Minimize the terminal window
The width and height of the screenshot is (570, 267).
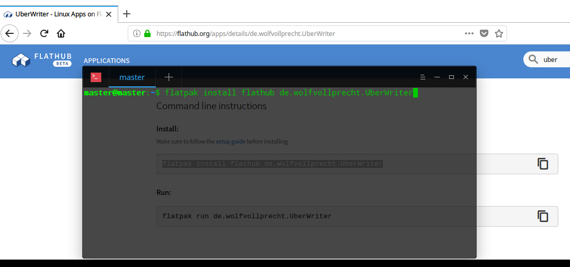click(437, 77)
